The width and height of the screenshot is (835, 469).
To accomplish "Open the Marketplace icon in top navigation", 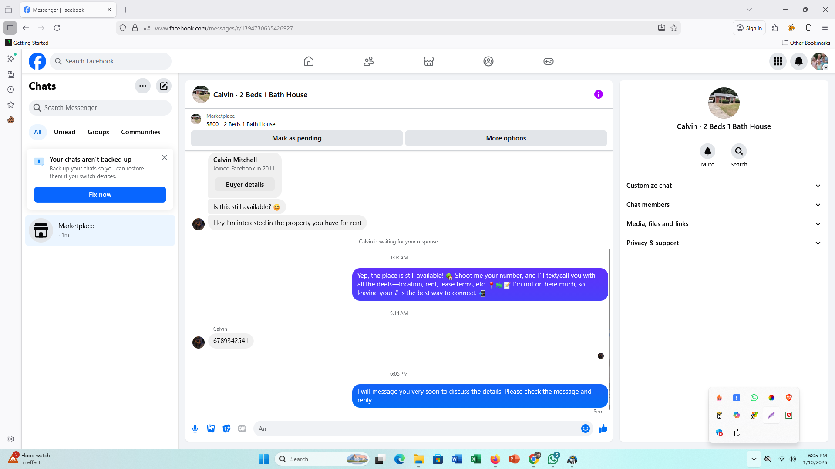I will pyautogui.click(x=429, y=61).
